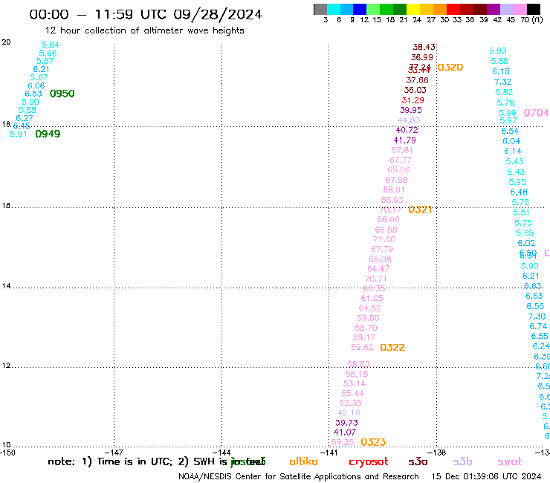The width and height of the screenshot is (550, 483).
Task: Click the wave height value 70.17
Action: coord(390,210)
